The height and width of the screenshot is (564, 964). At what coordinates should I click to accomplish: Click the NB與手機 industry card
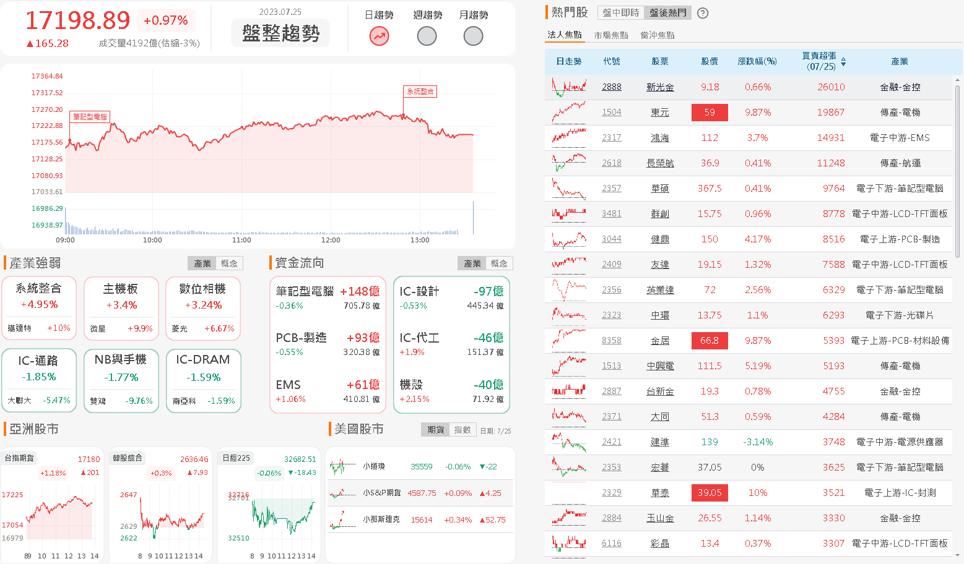pos(121,380)
